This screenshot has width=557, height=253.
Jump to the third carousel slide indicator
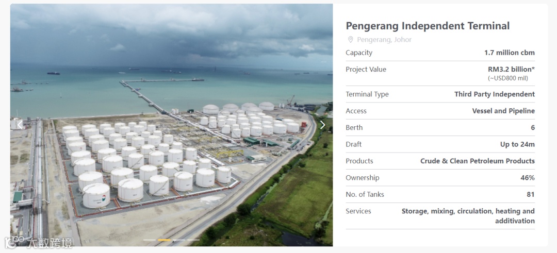(178, 240)
